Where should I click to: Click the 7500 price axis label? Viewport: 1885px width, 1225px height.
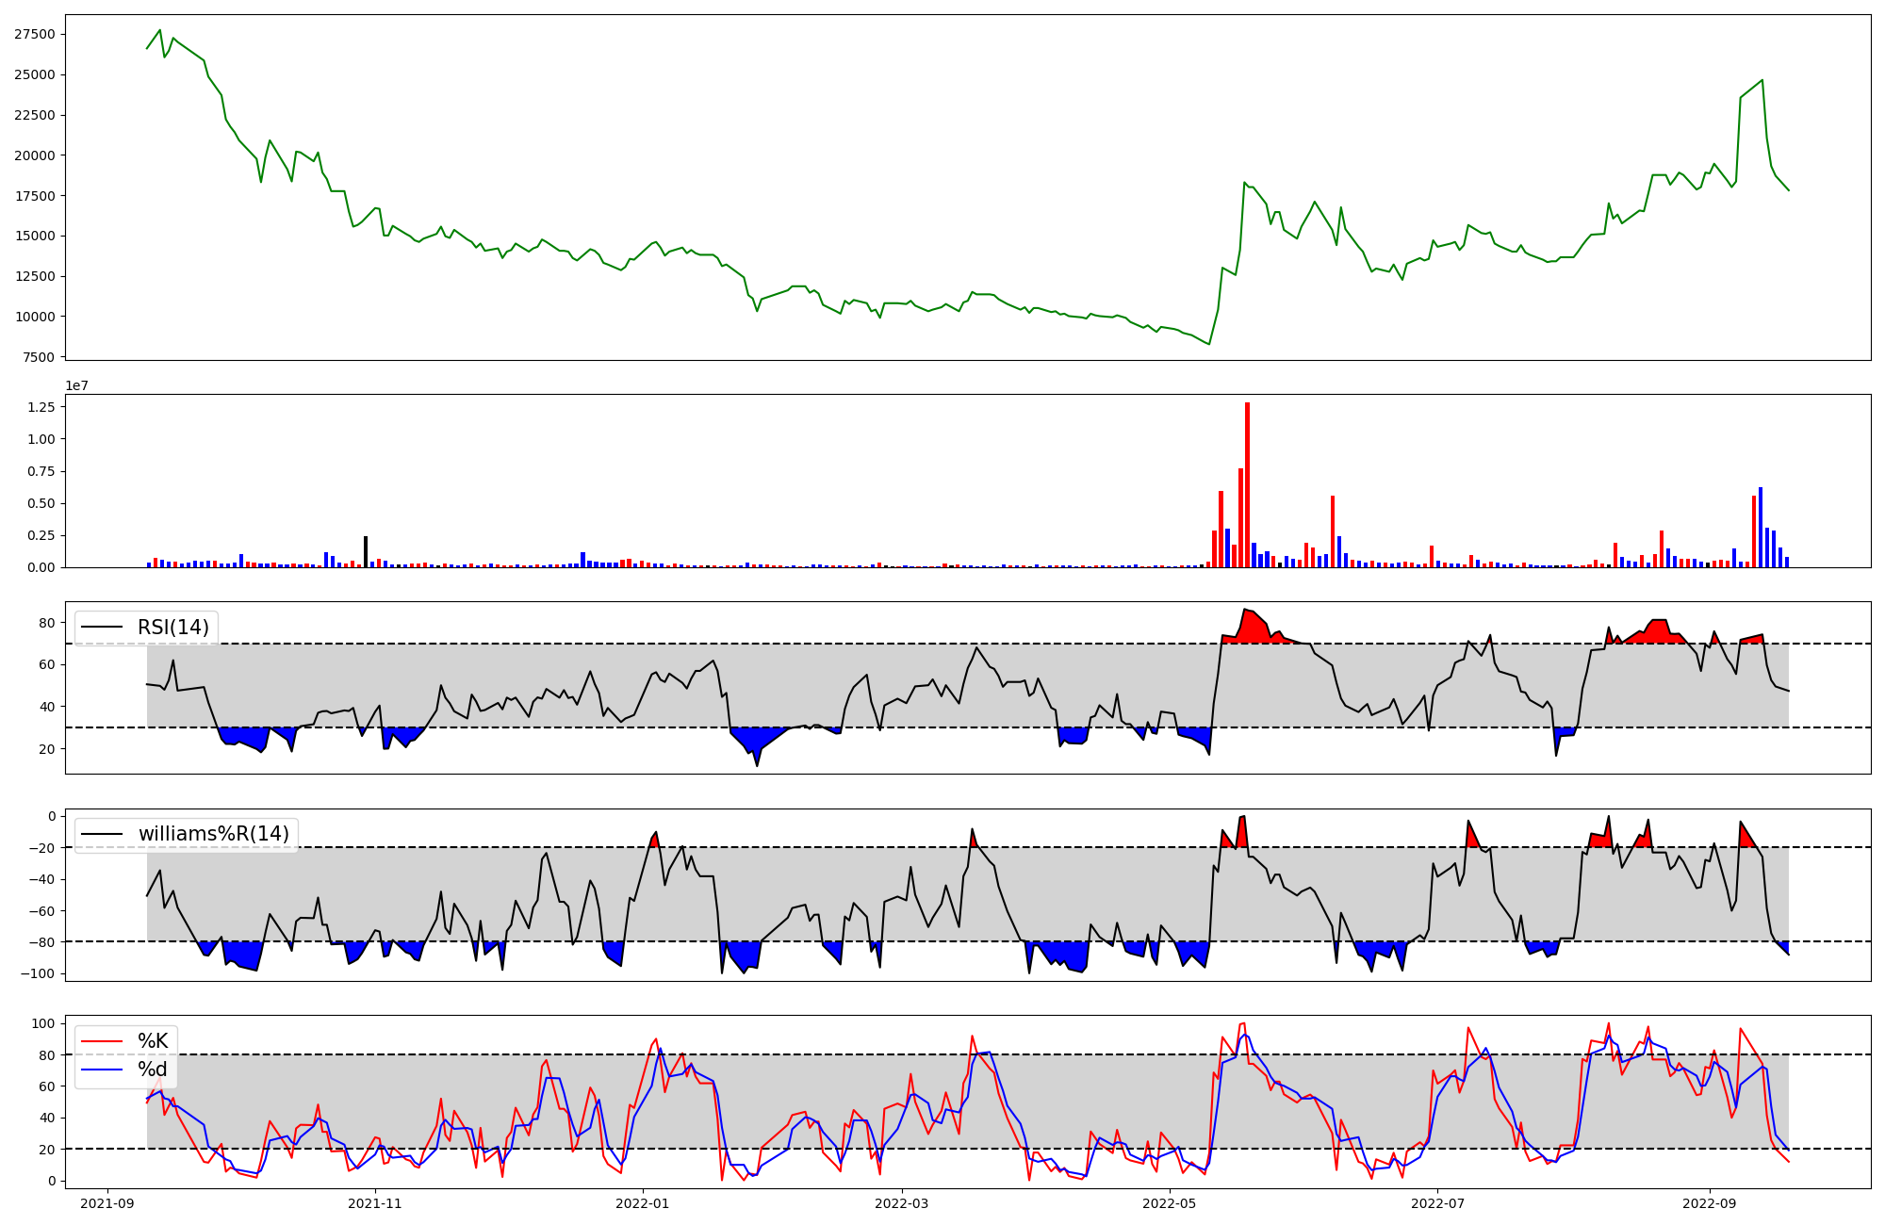pos(40,357)
